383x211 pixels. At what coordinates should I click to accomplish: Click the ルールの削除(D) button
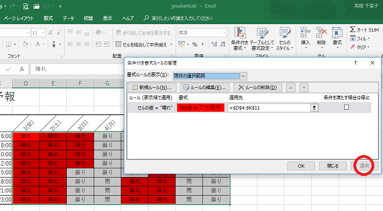coord(258,88)
